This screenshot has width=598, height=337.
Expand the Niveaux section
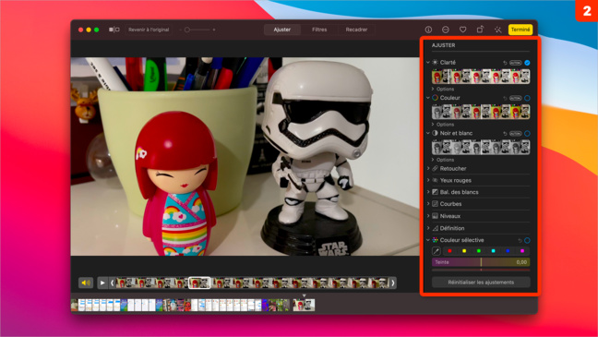(x=428, y=216)
